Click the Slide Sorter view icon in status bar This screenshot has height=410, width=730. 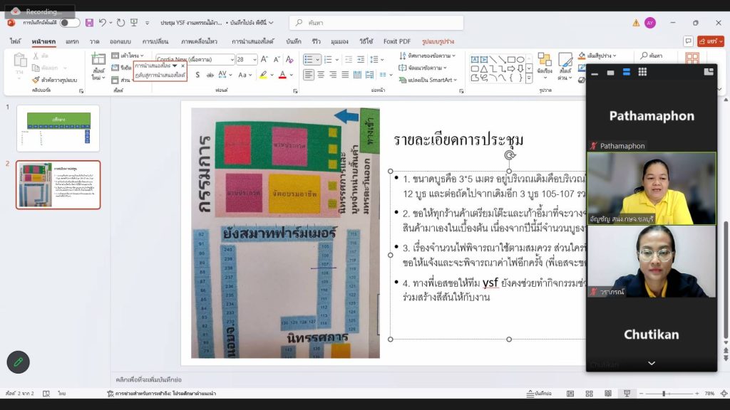pyautogui.click(x=589, y=394)
